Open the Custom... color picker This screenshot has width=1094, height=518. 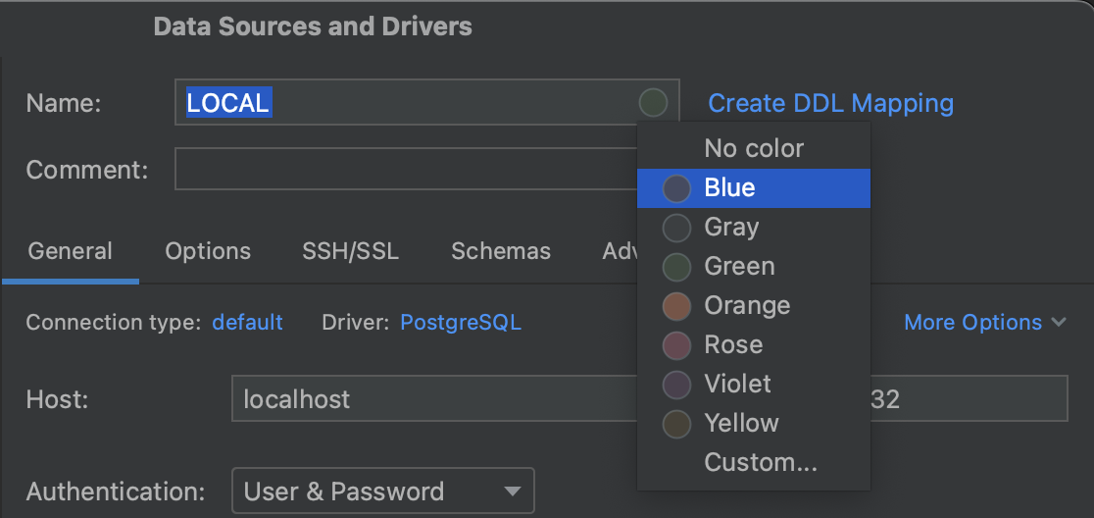(x=760, y=462)
